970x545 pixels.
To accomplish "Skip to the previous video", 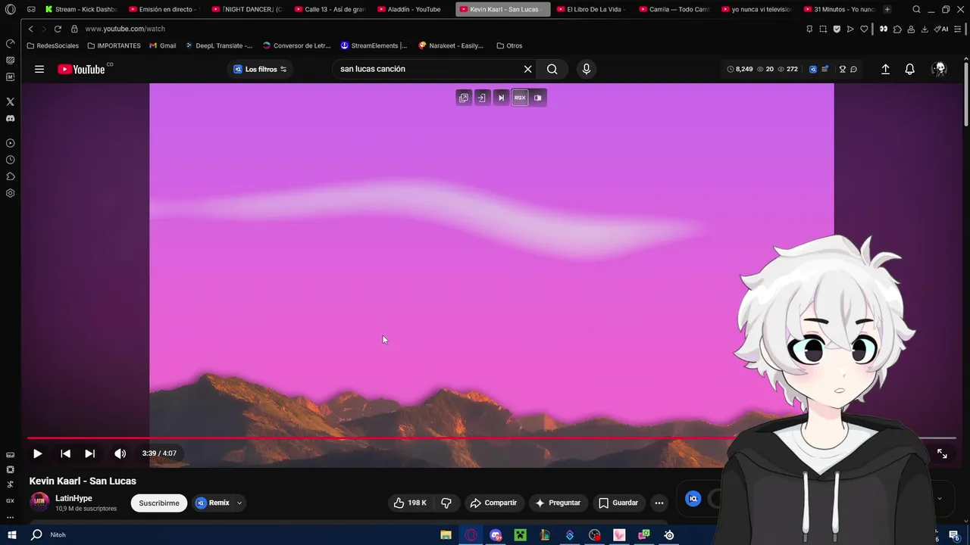I will [x=65, y=453].
